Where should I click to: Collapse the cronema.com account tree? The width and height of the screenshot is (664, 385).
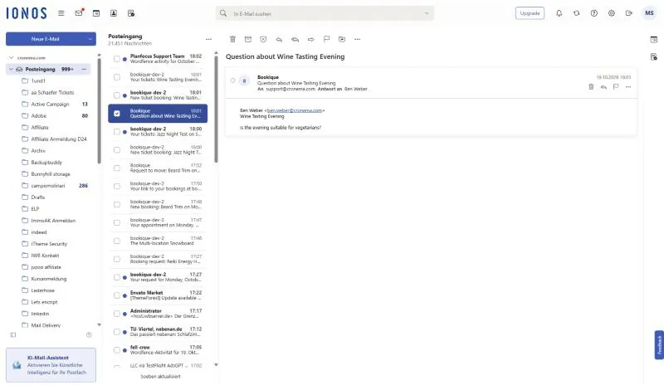click(x=12, y=57)
